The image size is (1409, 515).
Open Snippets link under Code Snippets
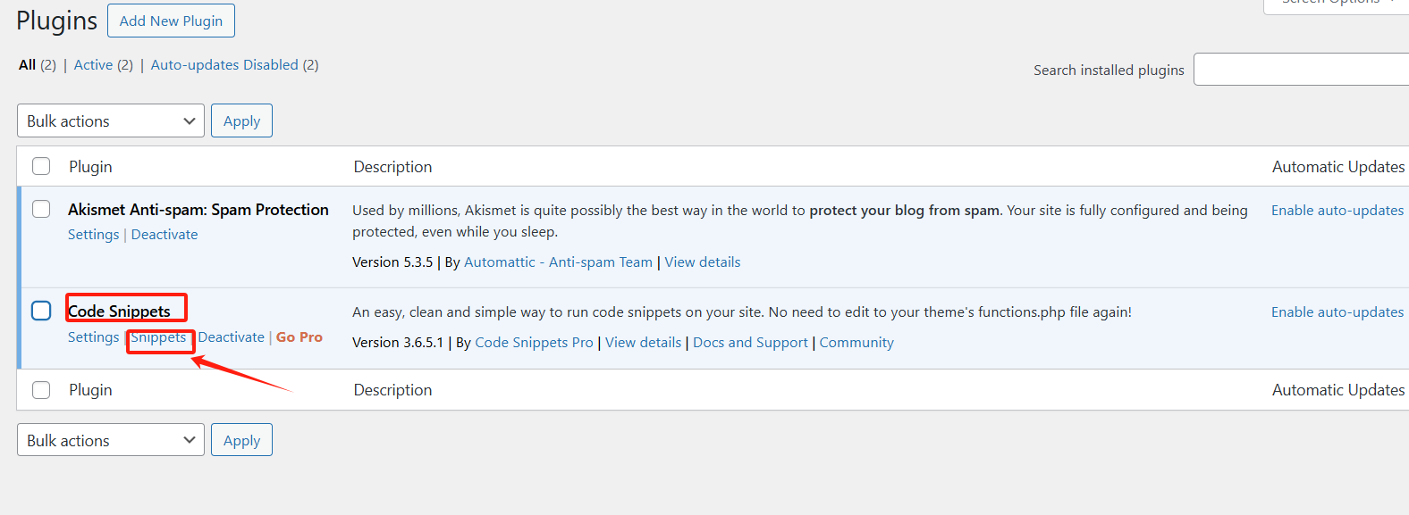pyautogui.click(x=158, y=337)
